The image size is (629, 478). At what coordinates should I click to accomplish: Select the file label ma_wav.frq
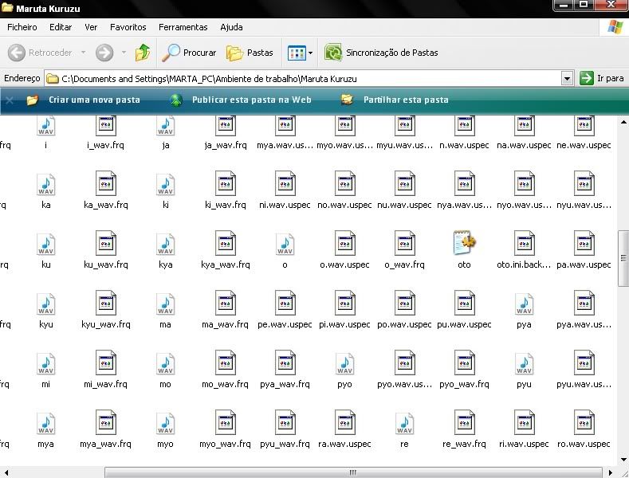click(x=225, y=324)
